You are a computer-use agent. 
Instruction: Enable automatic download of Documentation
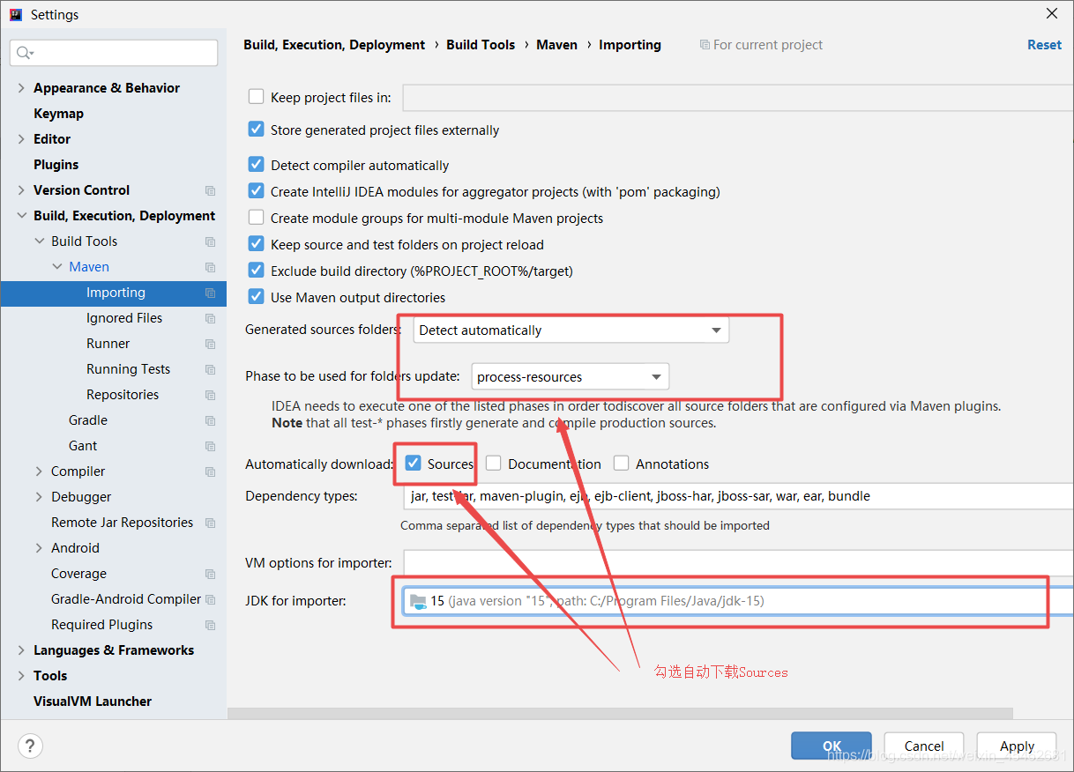(x=494, y=464)
